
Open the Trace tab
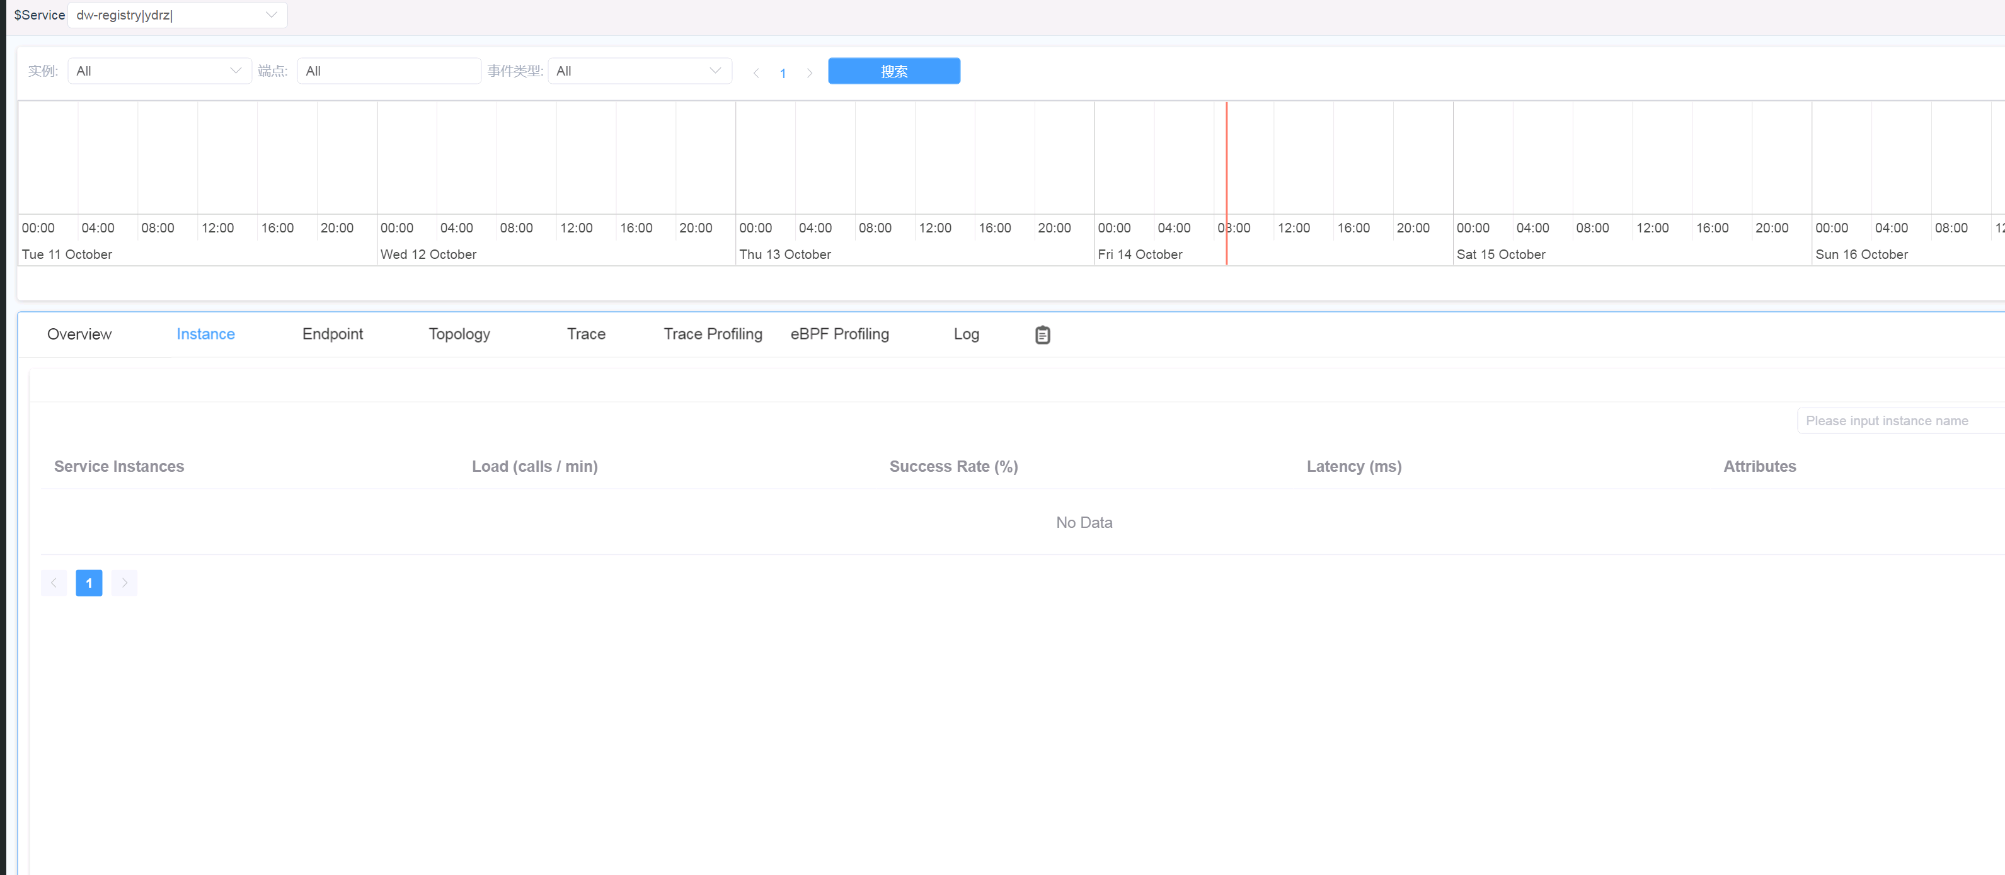(x=586, y=334)
